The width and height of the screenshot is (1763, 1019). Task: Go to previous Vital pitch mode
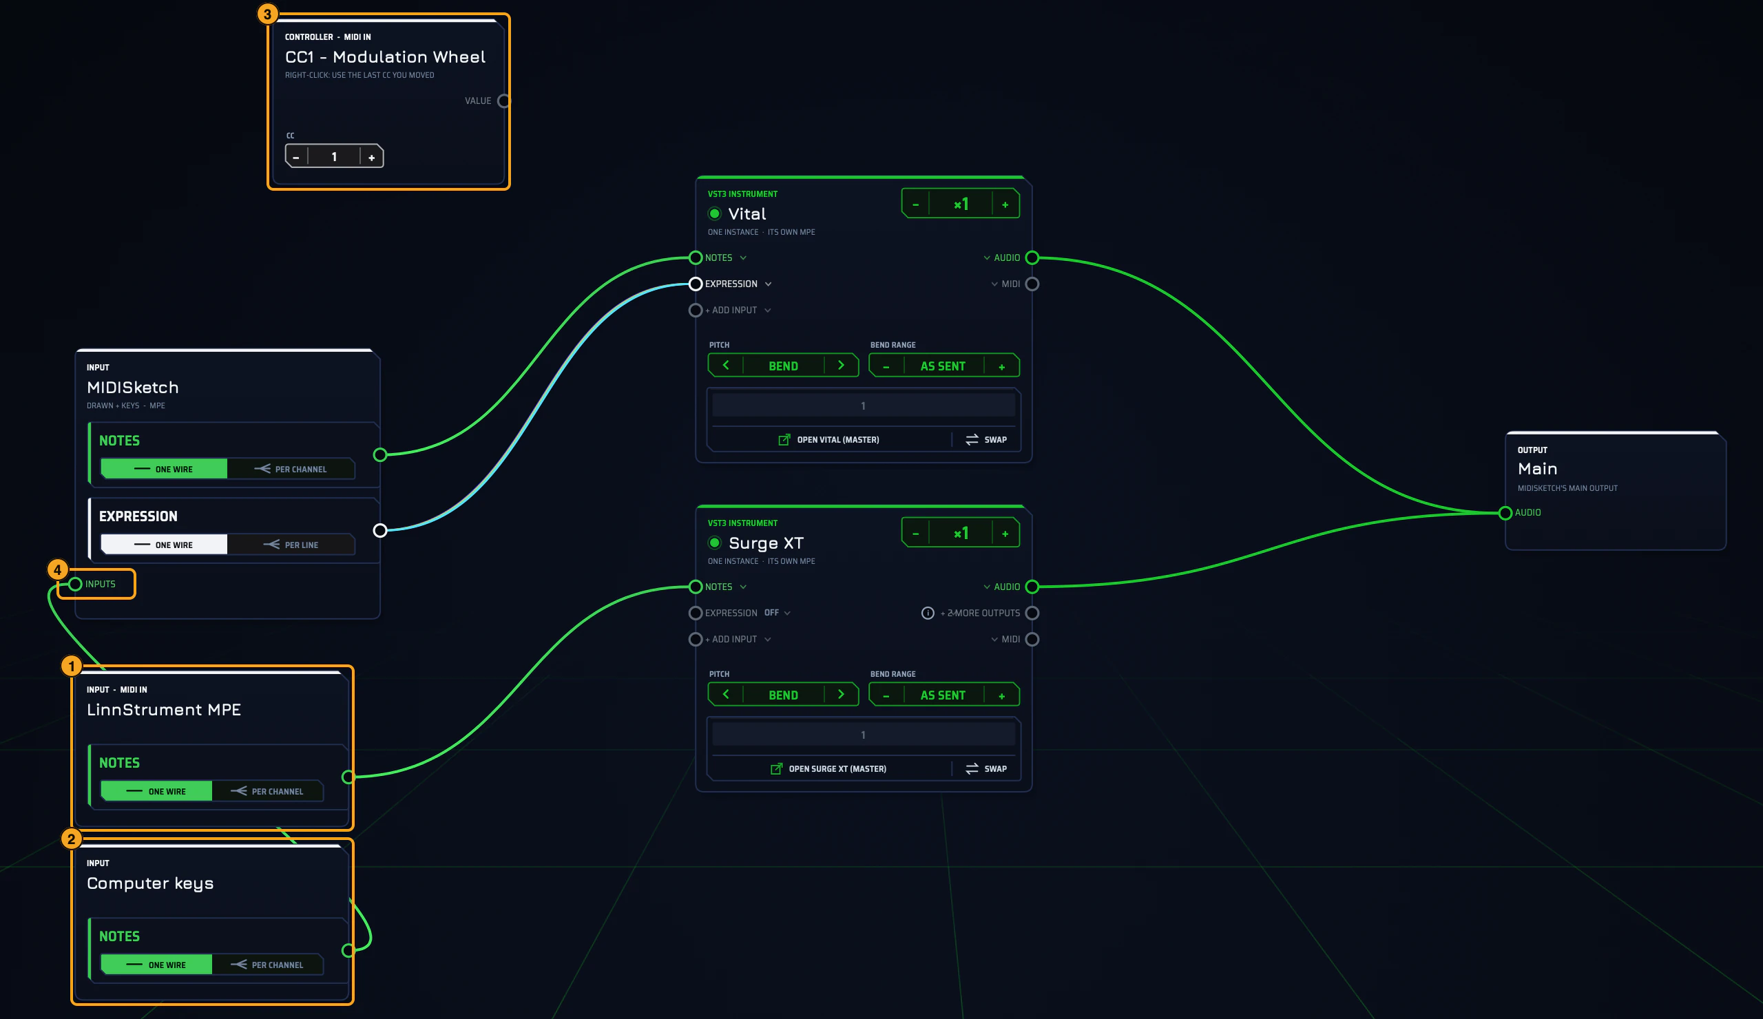(725, 365)
